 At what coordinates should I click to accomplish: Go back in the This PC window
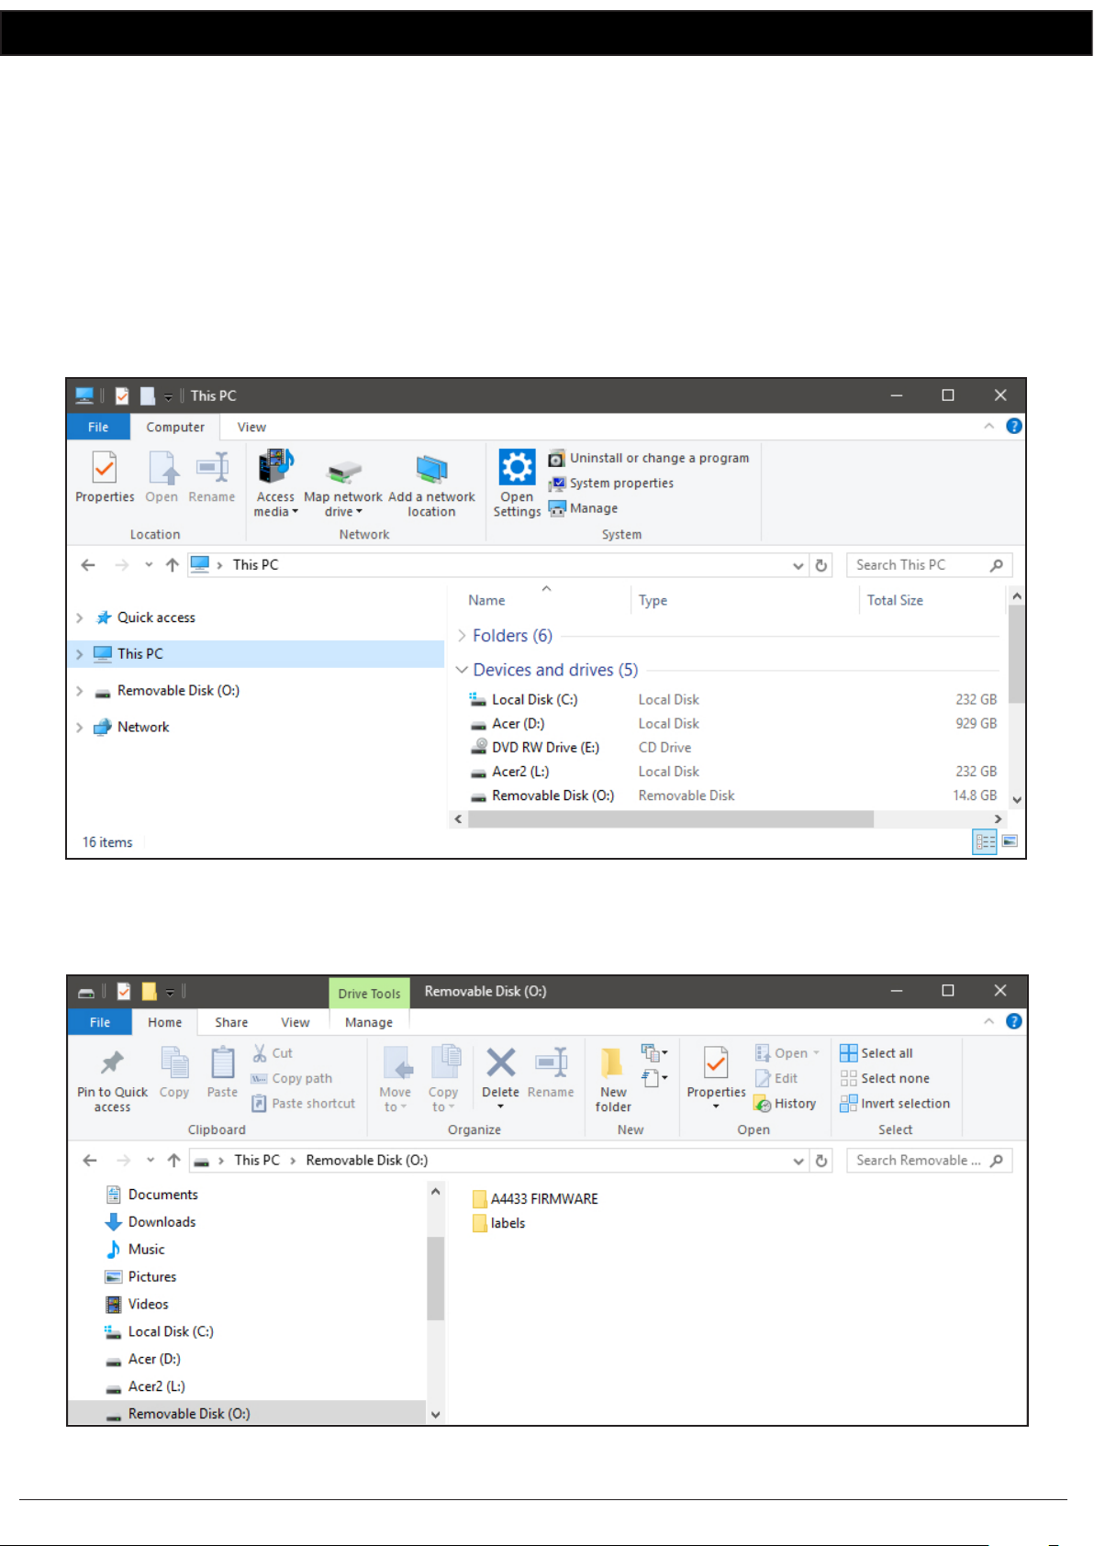[88, 565]
